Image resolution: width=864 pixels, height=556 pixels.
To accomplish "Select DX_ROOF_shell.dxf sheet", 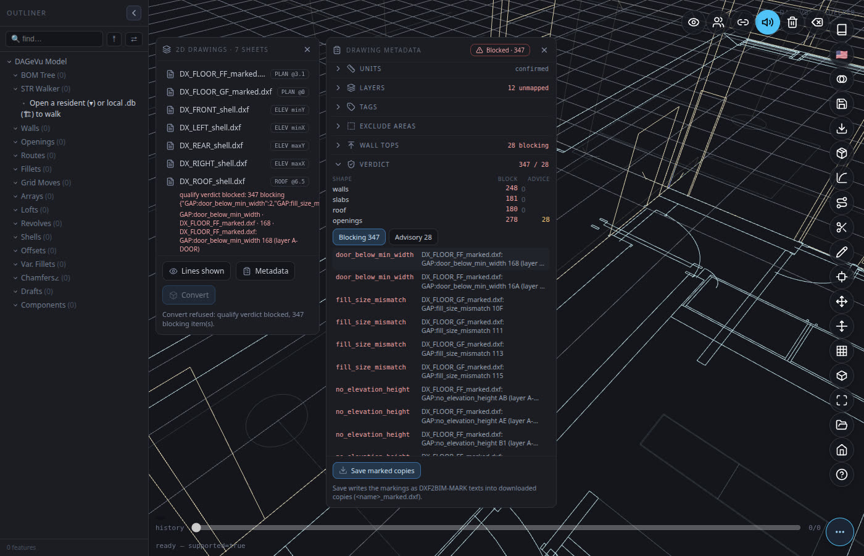I will pyautogui.click(x=238, y=182).
